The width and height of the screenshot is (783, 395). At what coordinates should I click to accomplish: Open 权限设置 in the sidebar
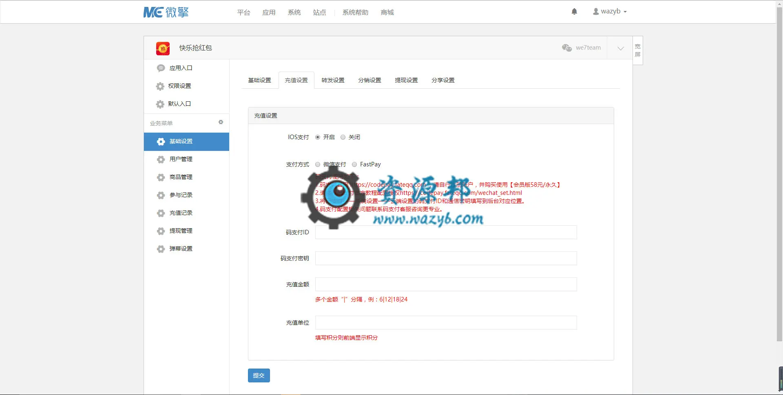pyautogui.click(x=186, y=86)
